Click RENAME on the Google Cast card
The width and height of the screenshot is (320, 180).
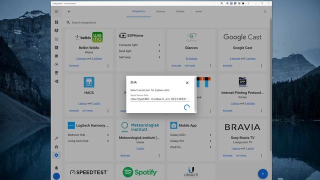coord(227,66)
